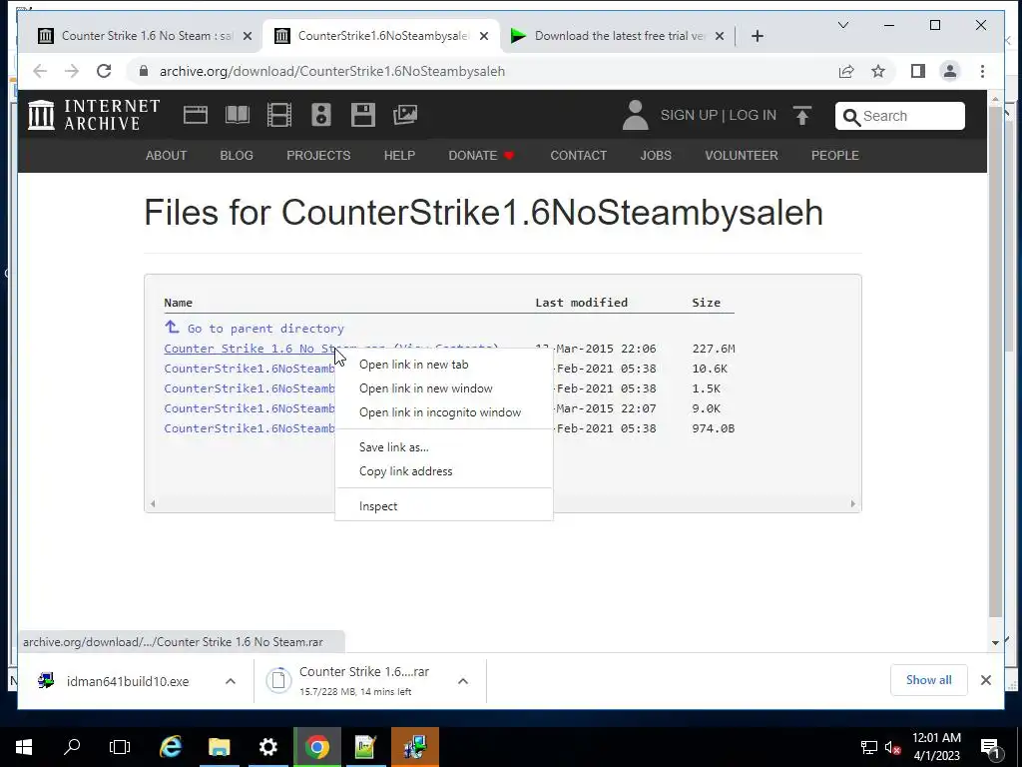
Task: Choose Open link in new tab
Action: coord(444,365)
